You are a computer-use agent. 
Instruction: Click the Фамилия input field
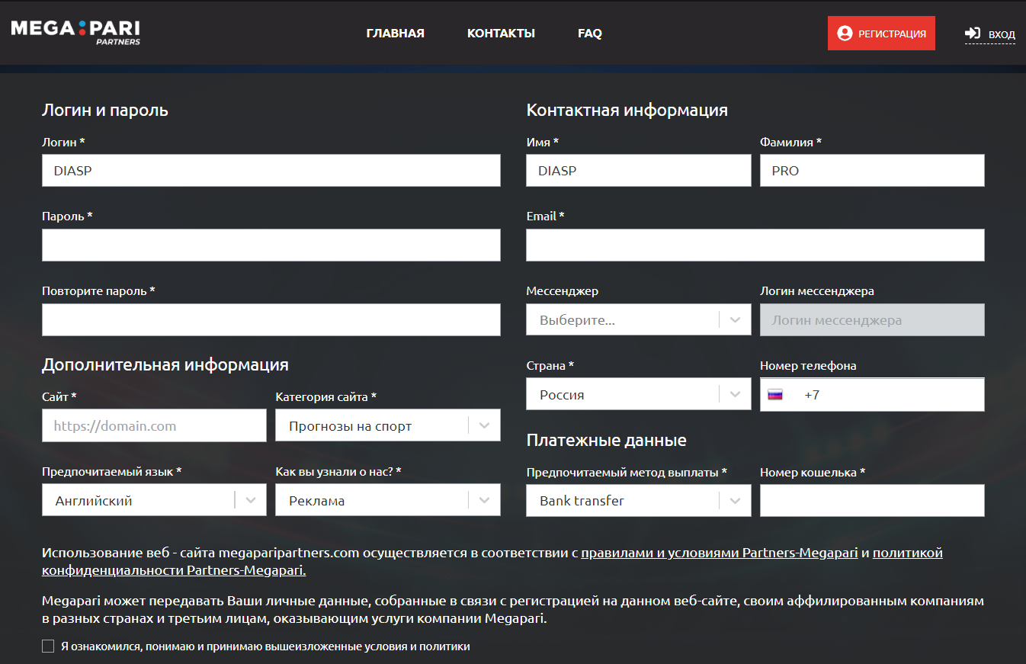coord(872,171)
